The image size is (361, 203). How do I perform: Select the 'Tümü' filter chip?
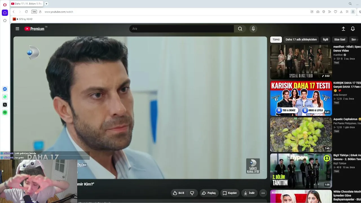[x=276, y=39]
